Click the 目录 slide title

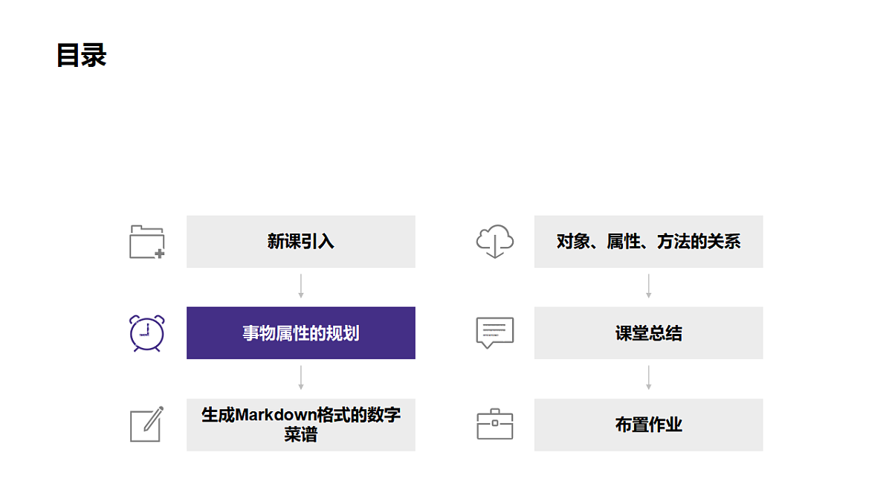point(82,55)
